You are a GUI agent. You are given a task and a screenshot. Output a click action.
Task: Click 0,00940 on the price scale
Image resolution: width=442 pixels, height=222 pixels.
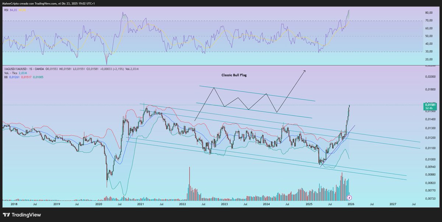(x=431, y=167)
